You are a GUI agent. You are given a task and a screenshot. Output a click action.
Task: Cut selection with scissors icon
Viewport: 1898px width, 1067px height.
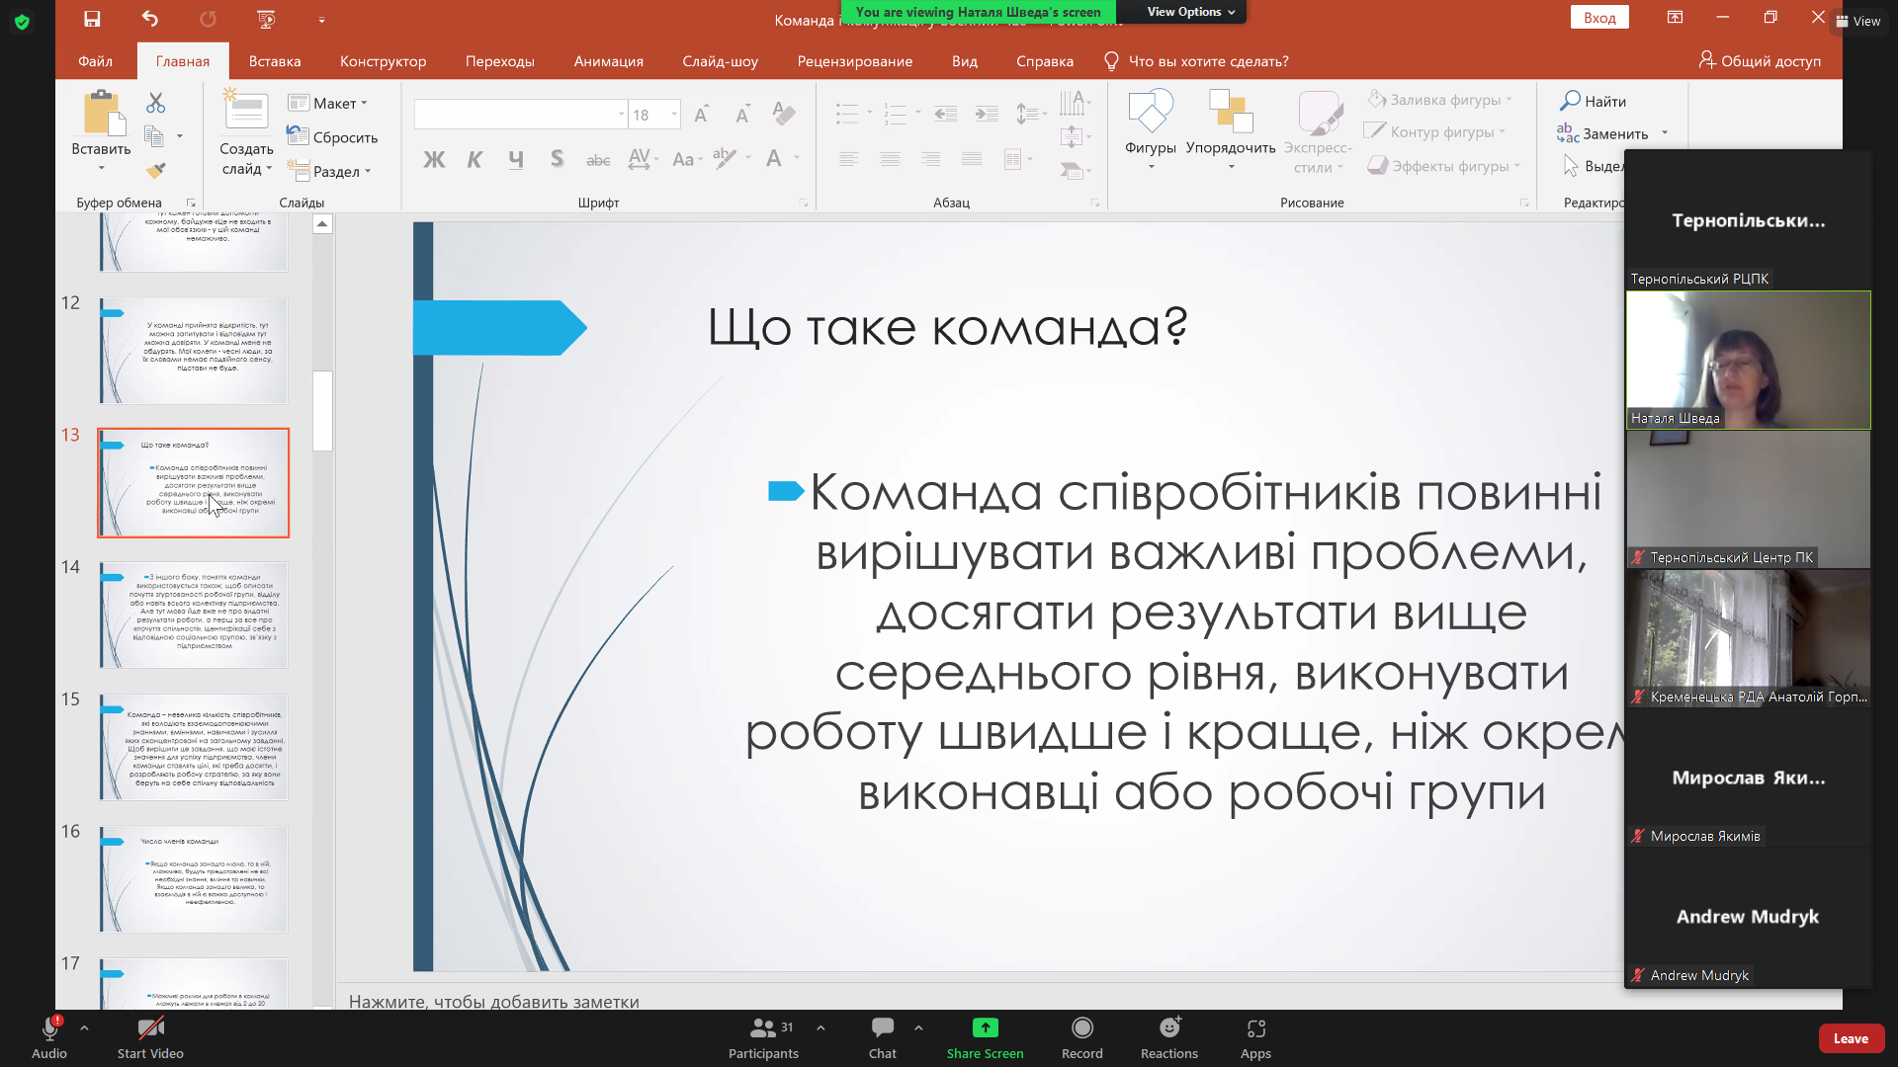[155, 102]
